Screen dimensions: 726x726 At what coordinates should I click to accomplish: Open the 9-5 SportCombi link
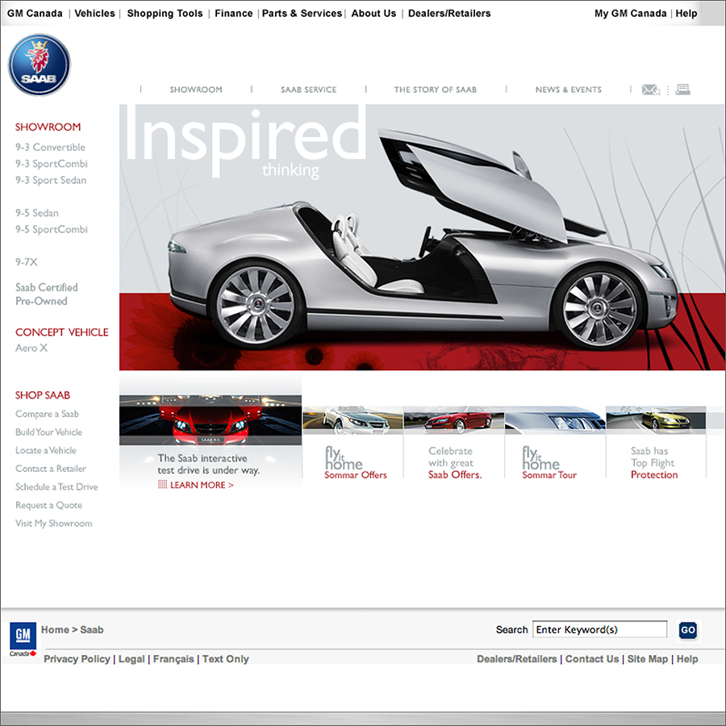[x=51, y=229]
